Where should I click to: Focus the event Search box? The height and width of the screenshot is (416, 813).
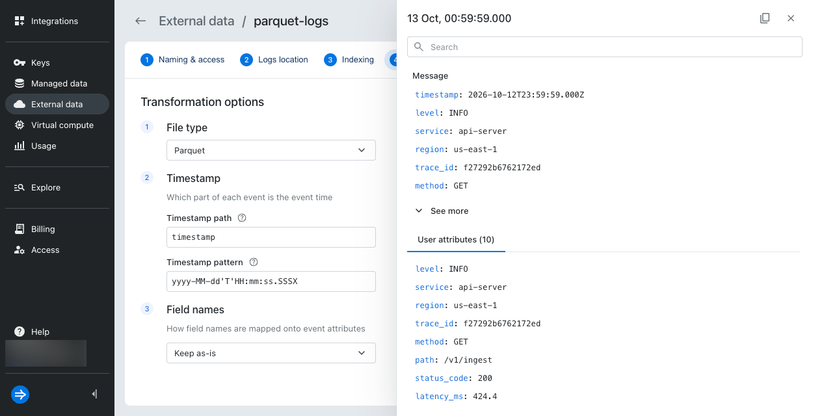pyautogui.click(x=605, y=47)
